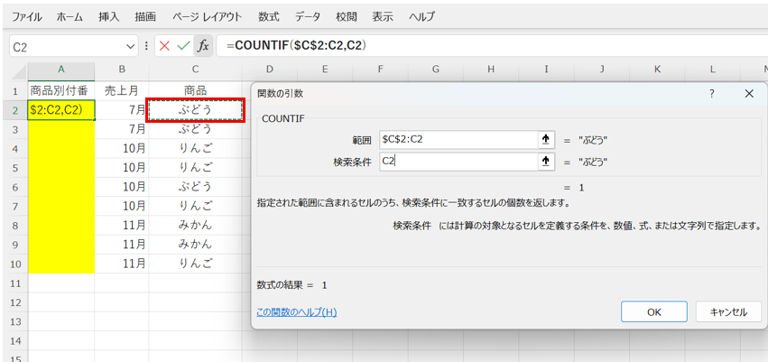Click the fx insert function icon

(203, 45)
